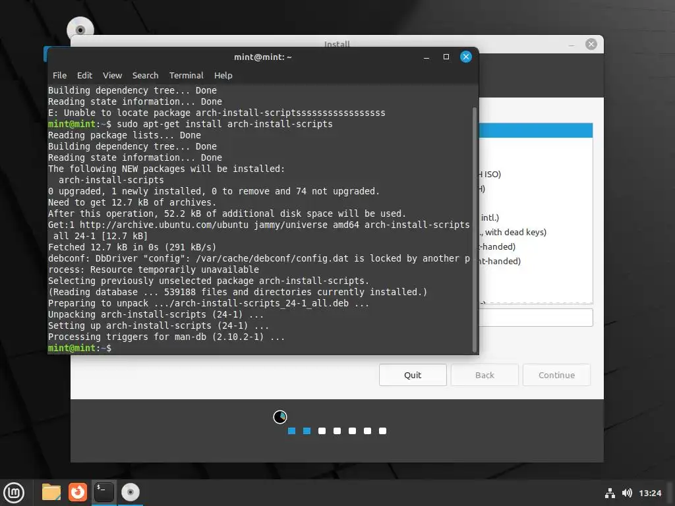Switch to the Terminal taskbar item
675x506 pixels.
pos(103,492)
